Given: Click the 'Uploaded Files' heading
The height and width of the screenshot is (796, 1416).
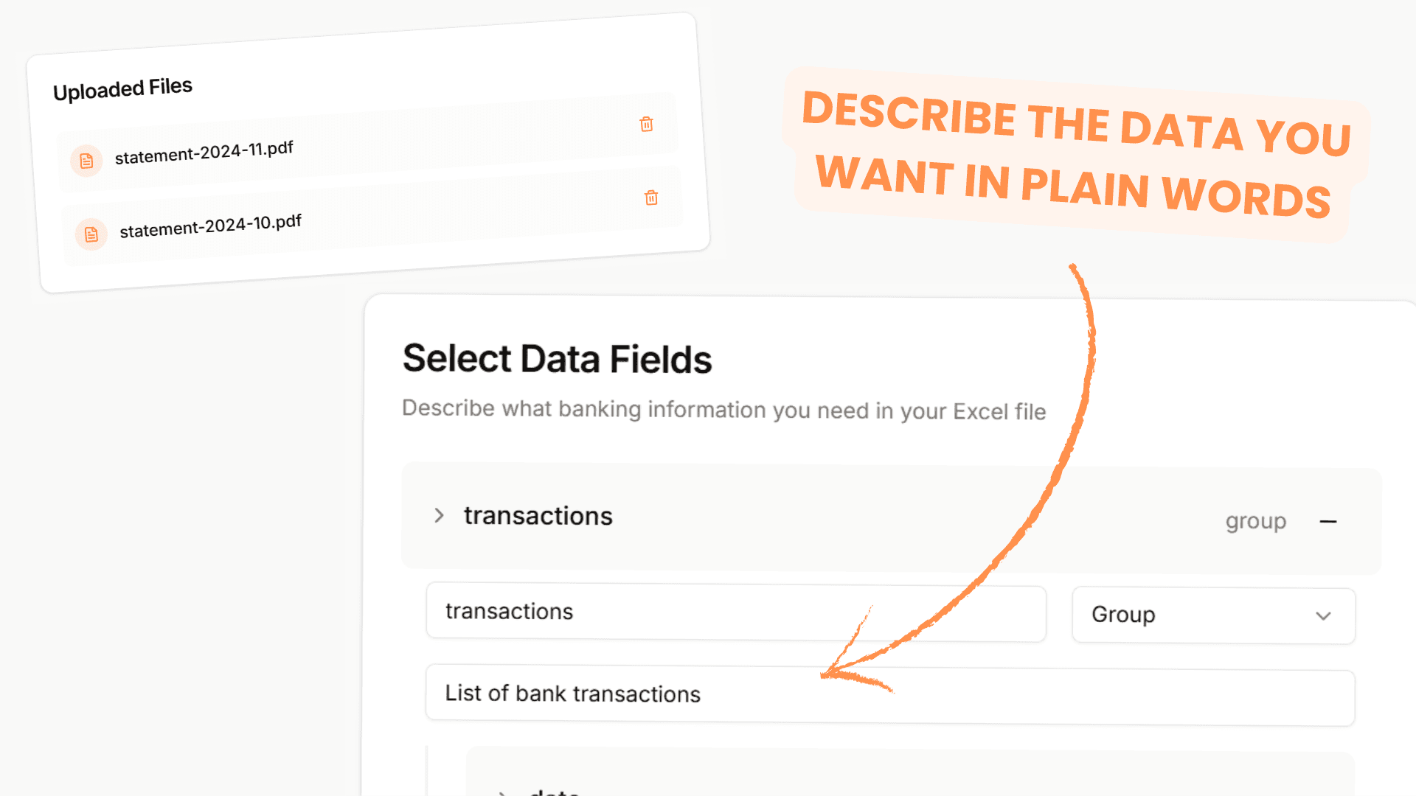Looking at the screenshot, I should coord(122,89).
